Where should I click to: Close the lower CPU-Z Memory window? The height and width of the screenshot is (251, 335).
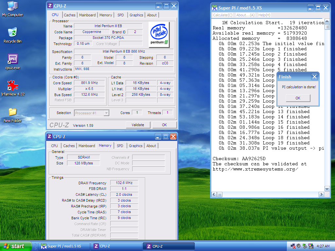(173, 136)
